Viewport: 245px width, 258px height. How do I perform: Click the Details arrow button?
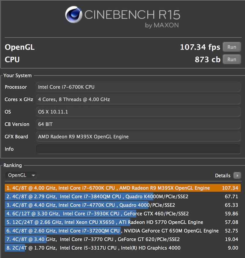[x=237, y=176]
